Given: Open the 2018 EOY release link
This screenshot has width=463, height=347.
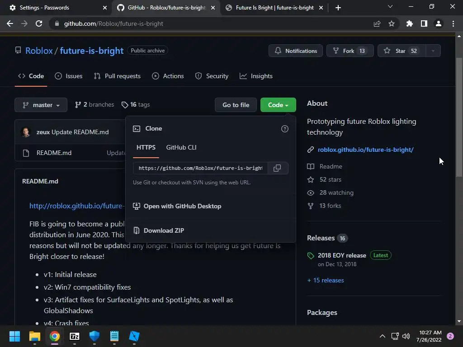Looking at the screenshot, I should coord(342,256).
